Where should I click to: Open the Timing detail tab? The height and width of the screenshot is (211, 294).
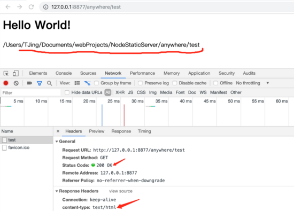pos(144,131)
